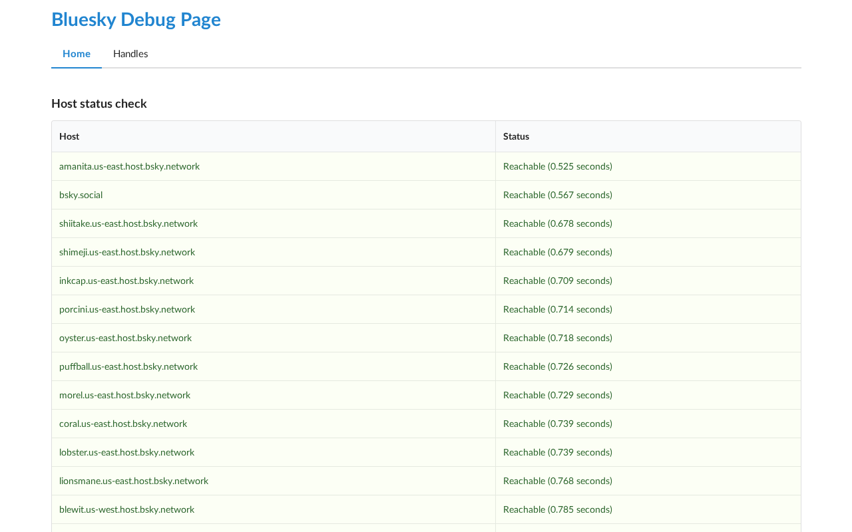This screenshot has width=852, height=532.
Task: Click lionsmane.us-east.host.bsky.network host
Action: [x=134, y=481]
